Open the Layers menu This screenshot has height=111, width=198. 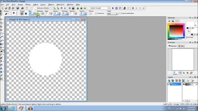[x=43, y=5]
